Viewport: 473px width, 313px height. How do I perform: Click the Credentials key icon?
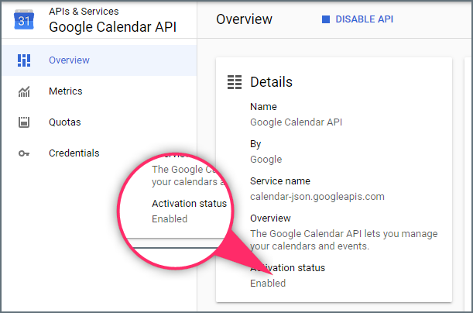pyautogui.click(x=24, y=153)
